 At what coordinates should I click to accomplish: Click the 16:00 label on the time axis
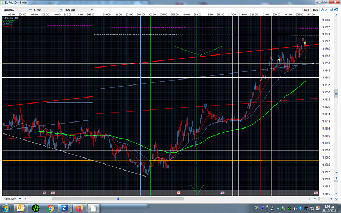91,15
